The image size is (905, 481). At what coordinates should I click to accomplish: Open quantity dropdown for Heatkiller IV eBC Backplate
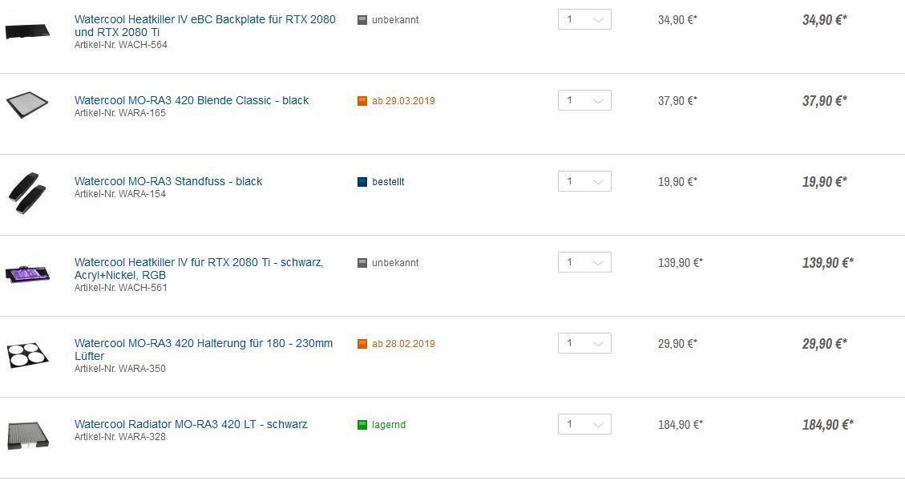click(x=584, y=19)
